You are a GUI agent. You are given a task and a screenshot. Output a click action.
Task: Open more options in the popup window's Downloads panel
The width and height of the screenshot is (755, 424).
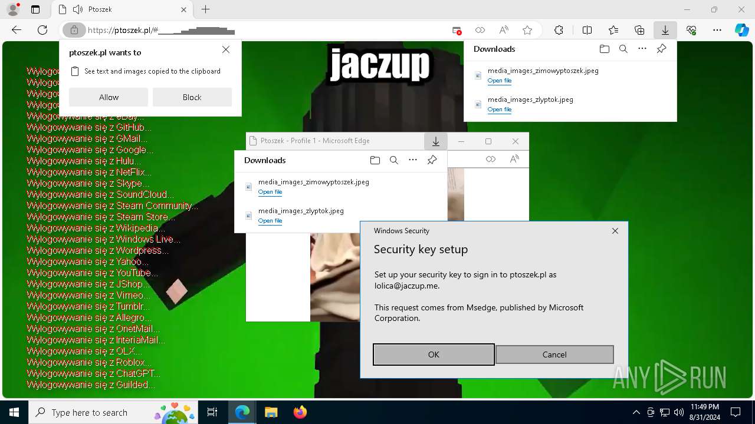click(x=412, y=160)
